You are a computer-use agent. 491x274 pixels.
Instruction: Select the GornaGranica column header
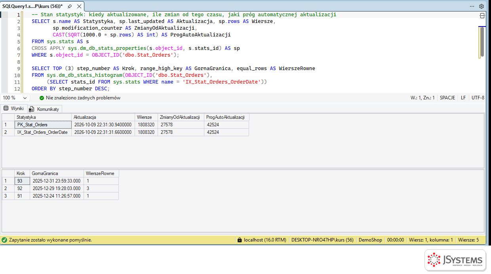tap(57, 173)
